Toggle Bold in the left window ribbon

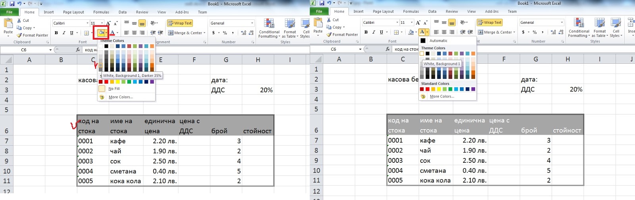click(x=56, y=33)
